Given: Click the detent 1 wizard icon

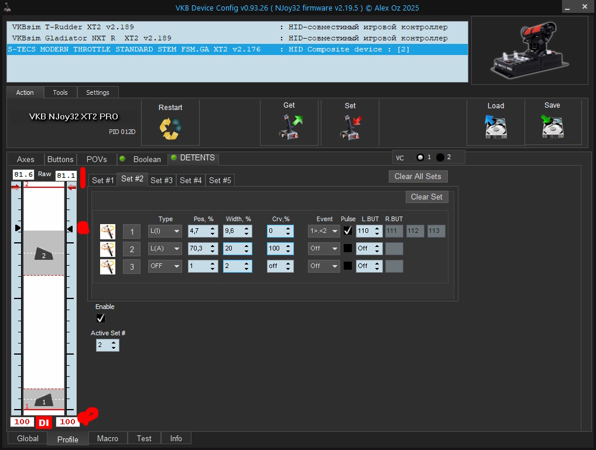Looking at the screenshot, I should coord(108,231).
